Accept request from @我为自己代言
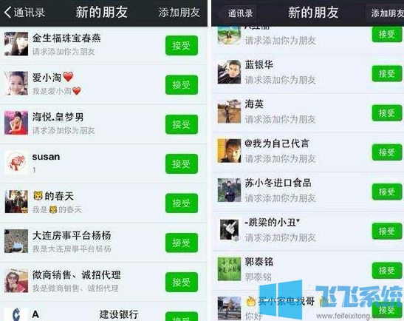 coord(387,152)
